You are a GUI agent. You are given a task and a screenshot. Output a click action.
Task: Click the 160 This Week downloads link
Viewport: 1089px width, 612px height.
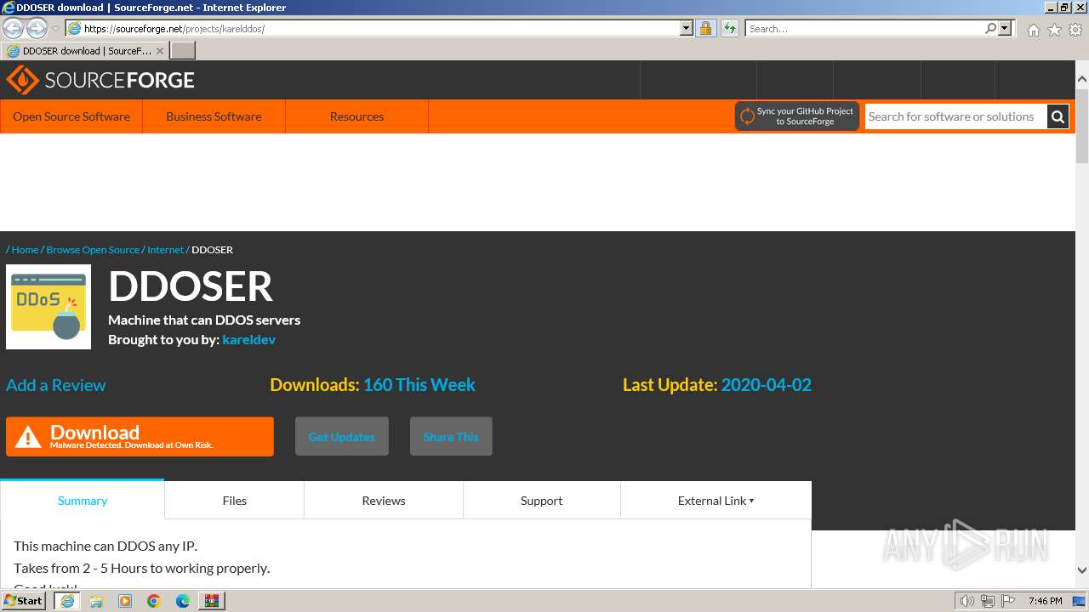pyautogui.click(x=419, y=385)
